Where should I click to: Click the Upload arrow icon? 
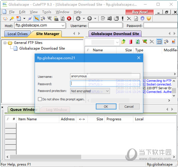pyautogui.click(x=90, y=18)
